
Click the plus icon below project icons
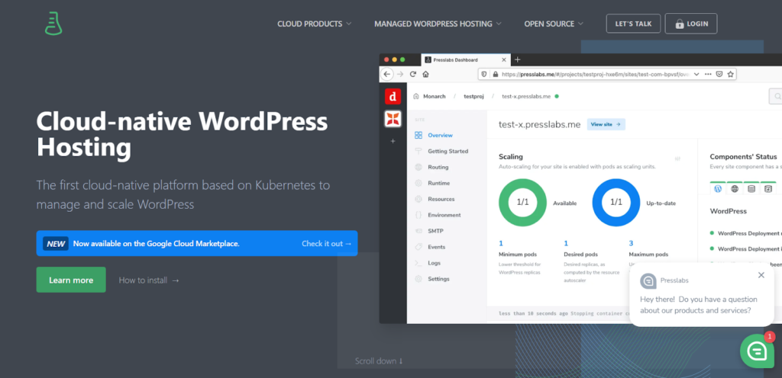tap(393, 141)
